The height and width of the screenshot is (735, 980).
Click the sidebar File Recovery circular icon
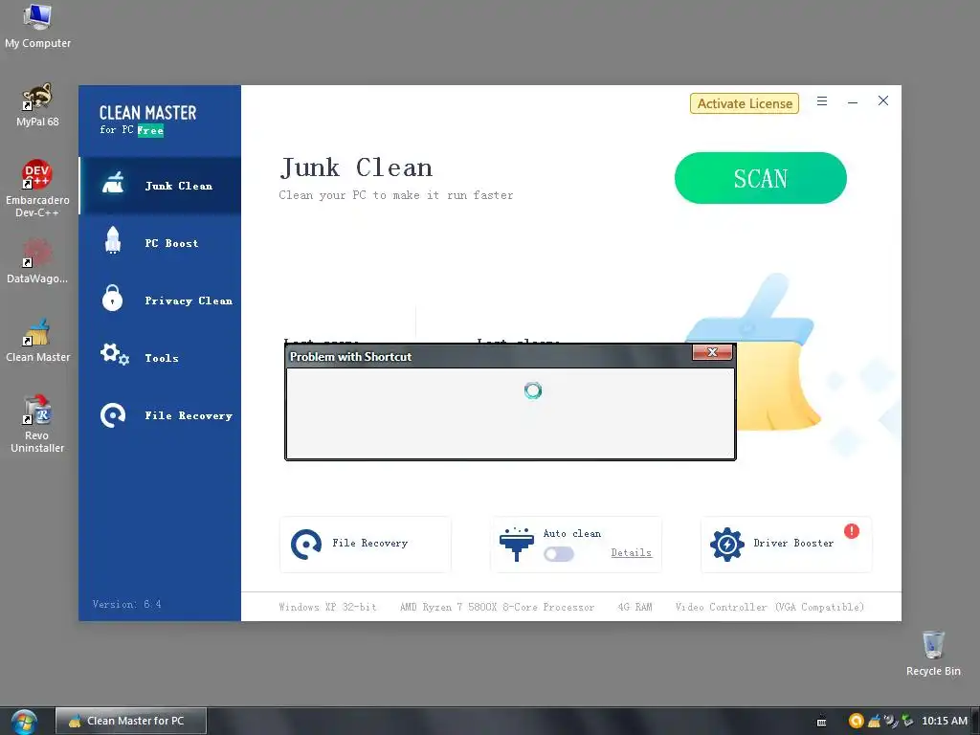point(113,415)
